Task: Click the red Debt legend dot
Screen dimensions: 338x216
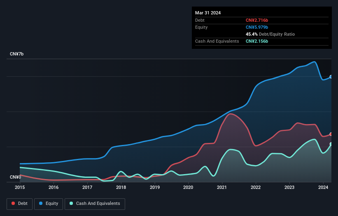Action: 13,203
